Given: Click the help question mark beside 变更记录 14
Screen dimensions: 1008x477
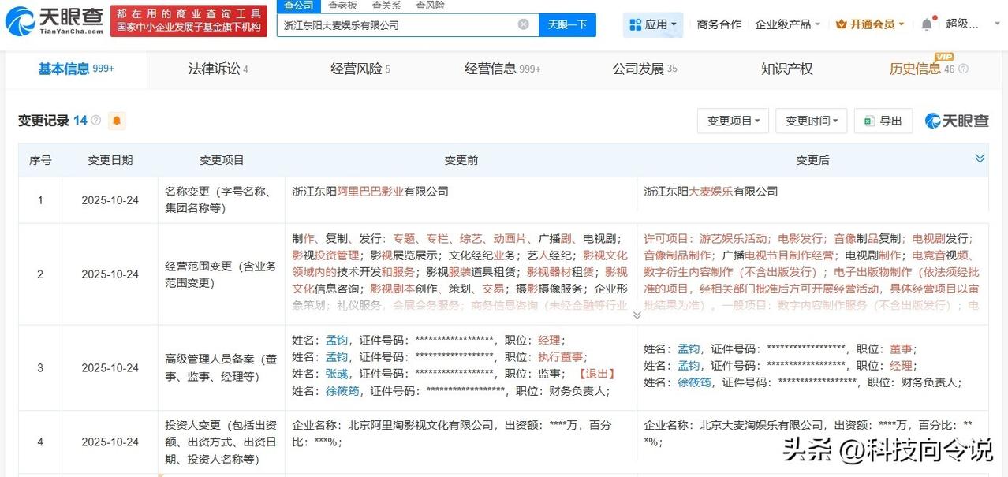Looking at the screenshot, I should pyautogui.click(x=95, y=119).
